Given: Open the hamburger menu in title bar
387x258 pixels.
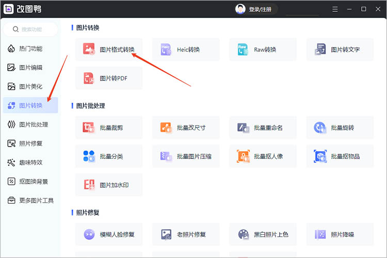Looking at the screenshot, I should [x=335, y=9].
